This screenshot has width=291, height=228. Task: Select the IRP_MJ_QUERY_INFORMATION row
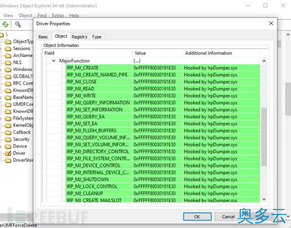162,103
